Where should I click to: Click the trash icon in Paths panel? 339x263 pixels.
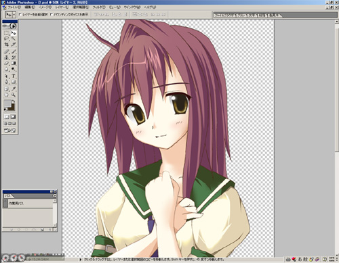coord(50,230)
